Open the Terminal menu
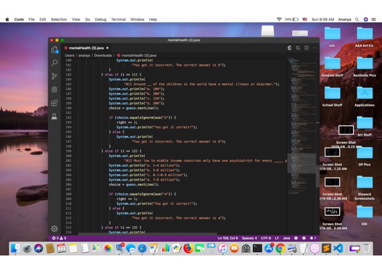 [118, 19]
